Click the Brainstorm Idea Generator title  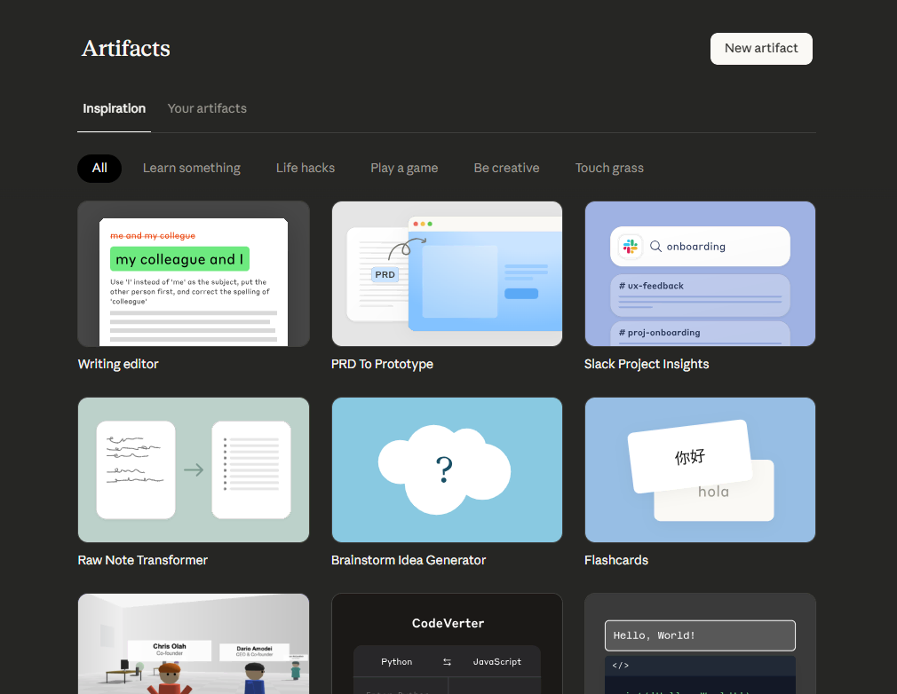pyautogui.click(x=409, y=560)
